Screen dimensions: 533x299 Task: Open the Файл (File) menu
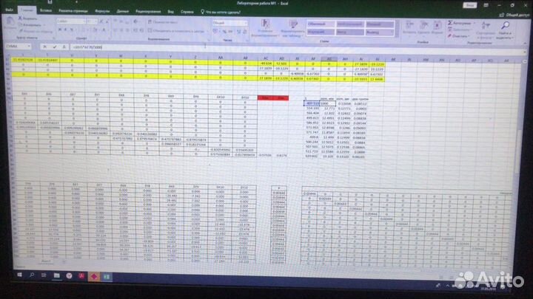coord(9,13)
